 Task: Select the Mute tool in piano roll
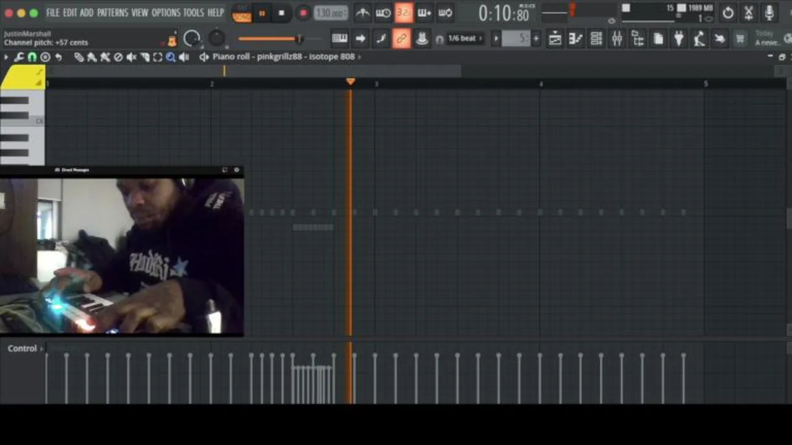point(131,57)
